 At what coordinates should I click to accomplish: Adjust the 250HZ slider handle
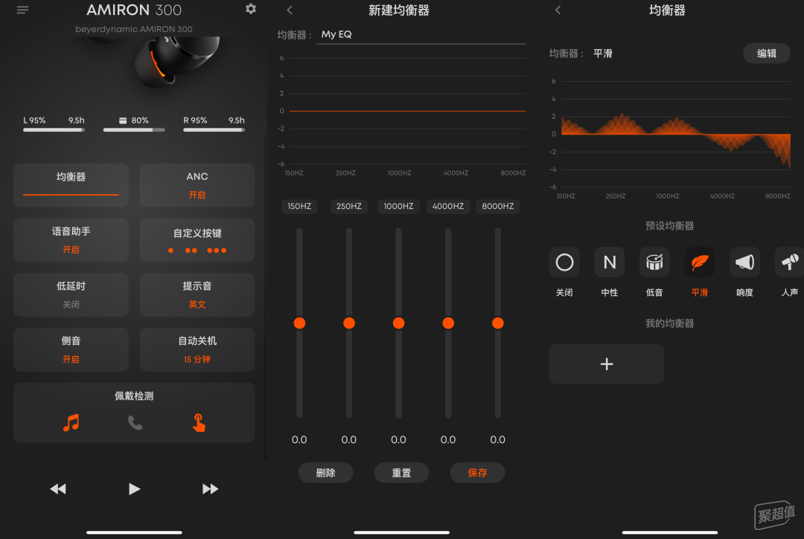coord(349,323)
